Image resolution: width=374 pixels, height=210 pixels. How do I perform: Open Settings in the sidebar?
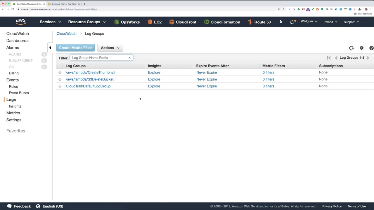point(14,120)
